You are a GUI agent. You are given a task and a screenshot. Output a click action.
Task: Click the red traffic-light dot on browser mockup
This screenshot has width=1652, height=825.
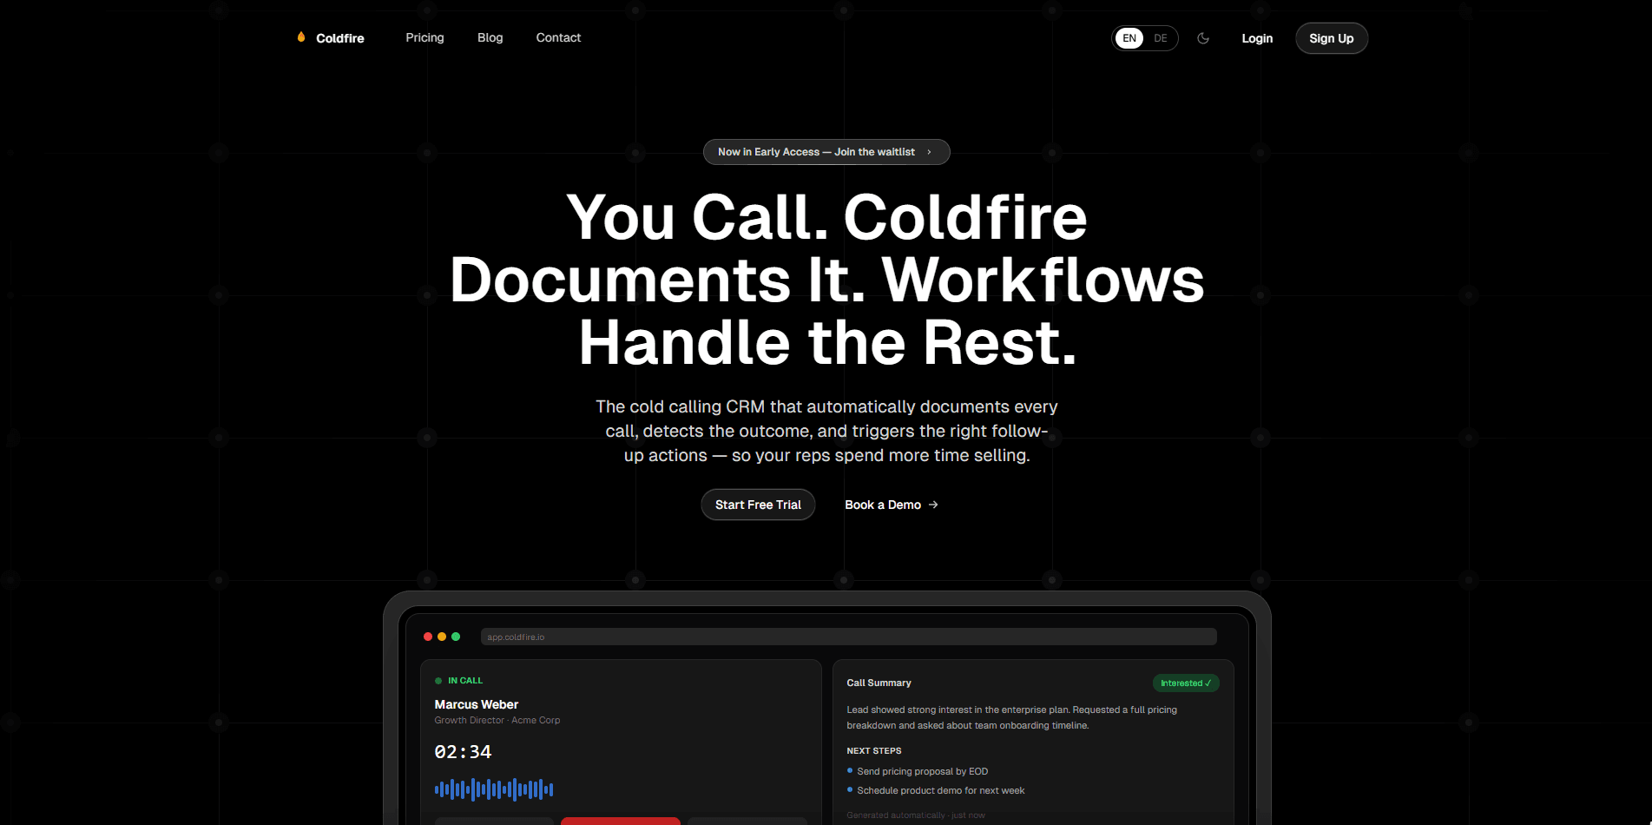coord(427,636)
